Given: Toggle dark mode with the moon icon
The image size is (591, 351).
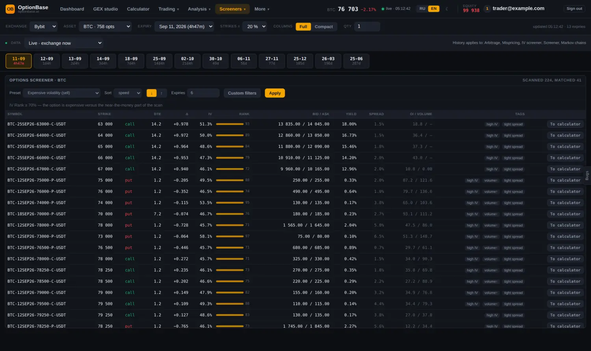Looking at the screenshot, I should [447, 9].
